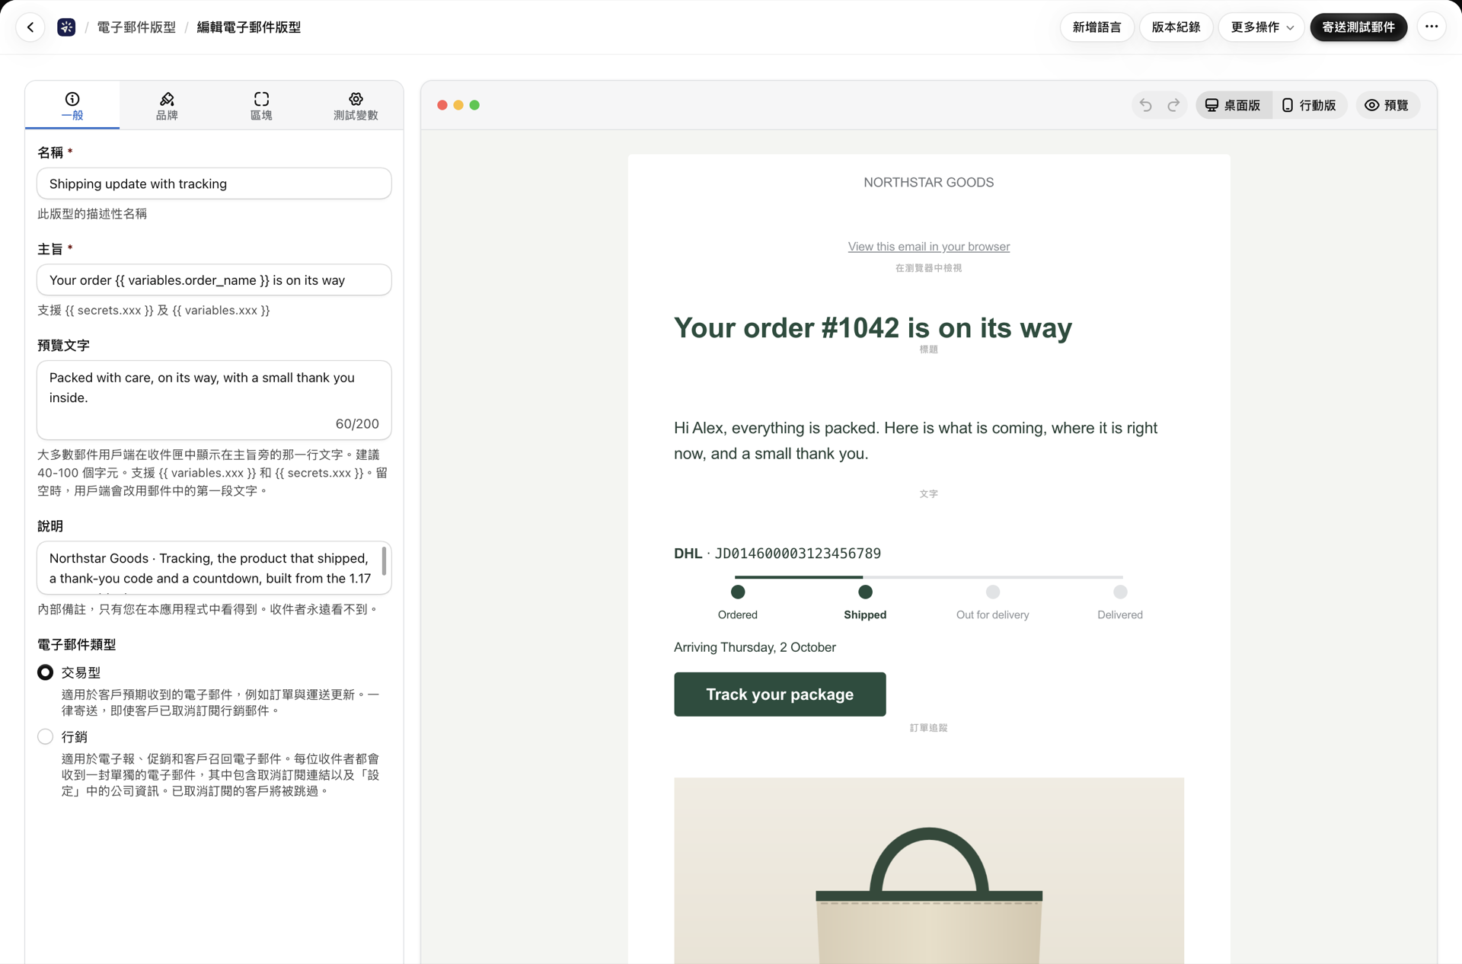Click the Shipped progress tracker dot
1462x964 pixels.
click(865, 592)
